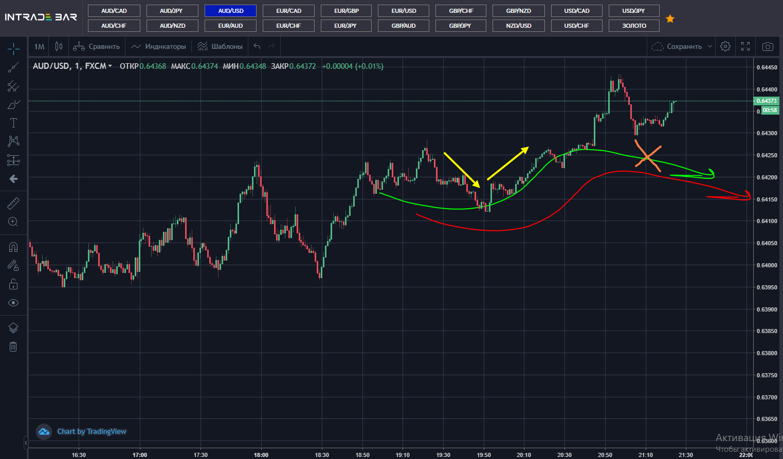Click the Сравнить compare button

[x=97, y=46]
